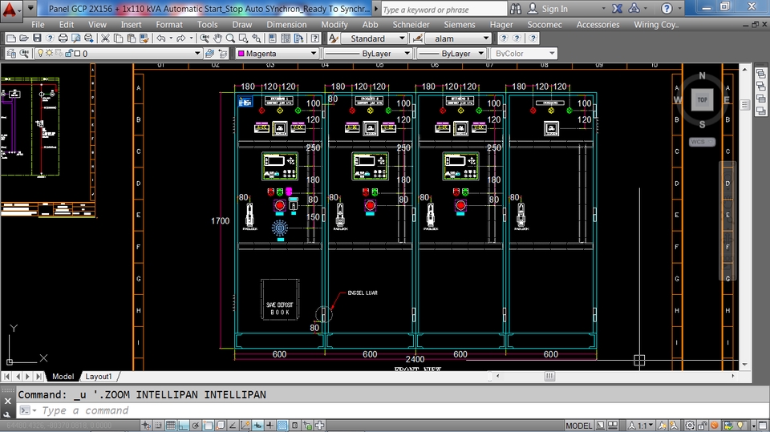Click the Paste clipboard icon
770x432 pixels.
coord(131,38)
